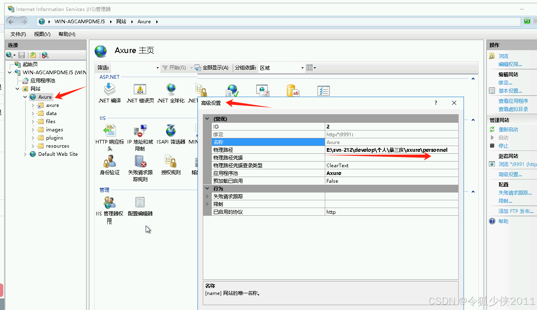
Task: Click the delete connection icon in 连接 toolbar
Action: (x=45, y=55)
